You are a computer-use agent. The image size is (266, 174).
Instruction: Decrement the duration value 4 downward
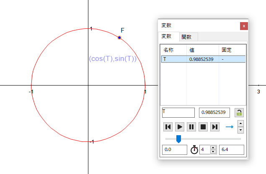[x=213, y=152]
